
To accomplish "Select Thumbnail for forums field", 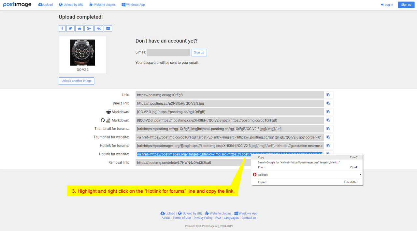I will pos(230,129).
